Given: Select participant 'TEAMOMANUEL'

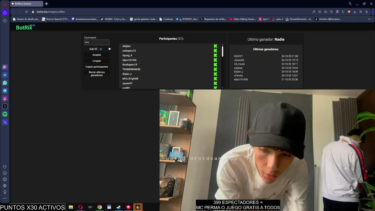Looking at the screenshot, I should point(132,69).
